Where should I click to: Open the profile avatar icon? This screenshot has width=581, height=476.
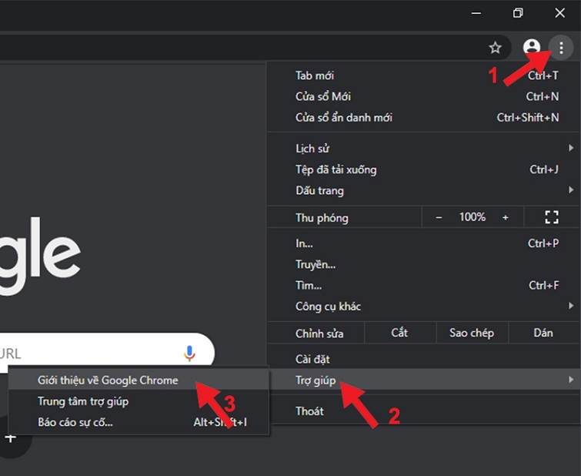tap(532, 48)
